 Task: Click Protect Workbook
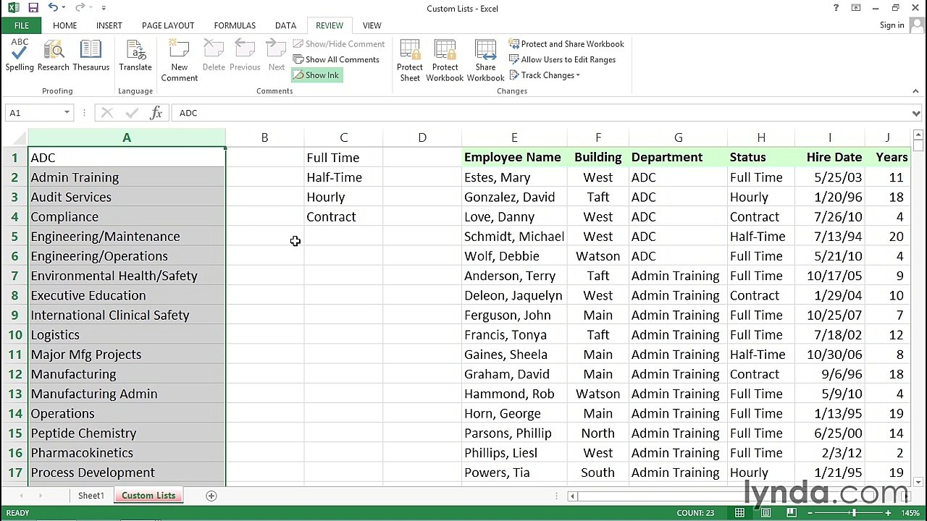coord(445,61)
